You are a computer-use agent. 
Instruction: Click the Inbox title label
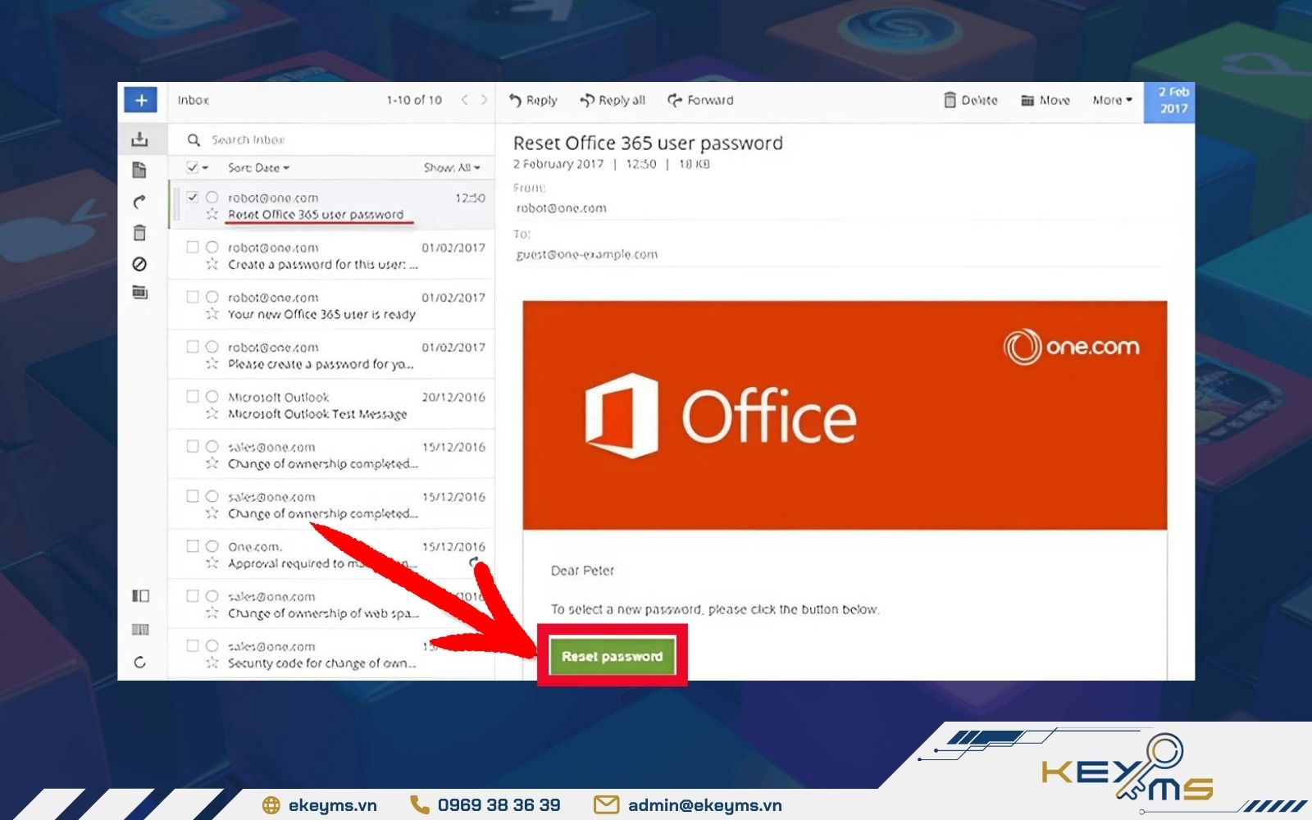[x=194, y=100]
